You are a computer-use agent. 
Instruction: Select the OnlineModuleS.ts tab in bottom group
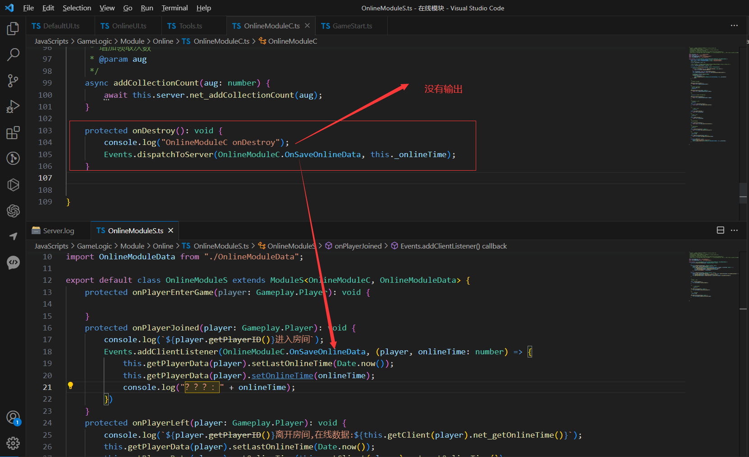[135, 231]
